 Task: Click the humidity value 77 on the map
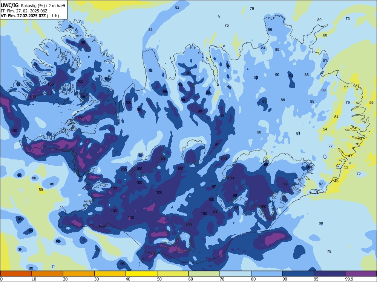pyautogui.click(x=331, y=146)
